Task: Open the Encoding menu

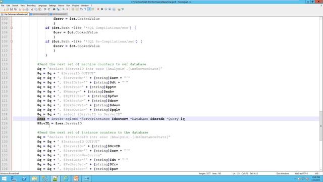Action: [x=31, y=6]
